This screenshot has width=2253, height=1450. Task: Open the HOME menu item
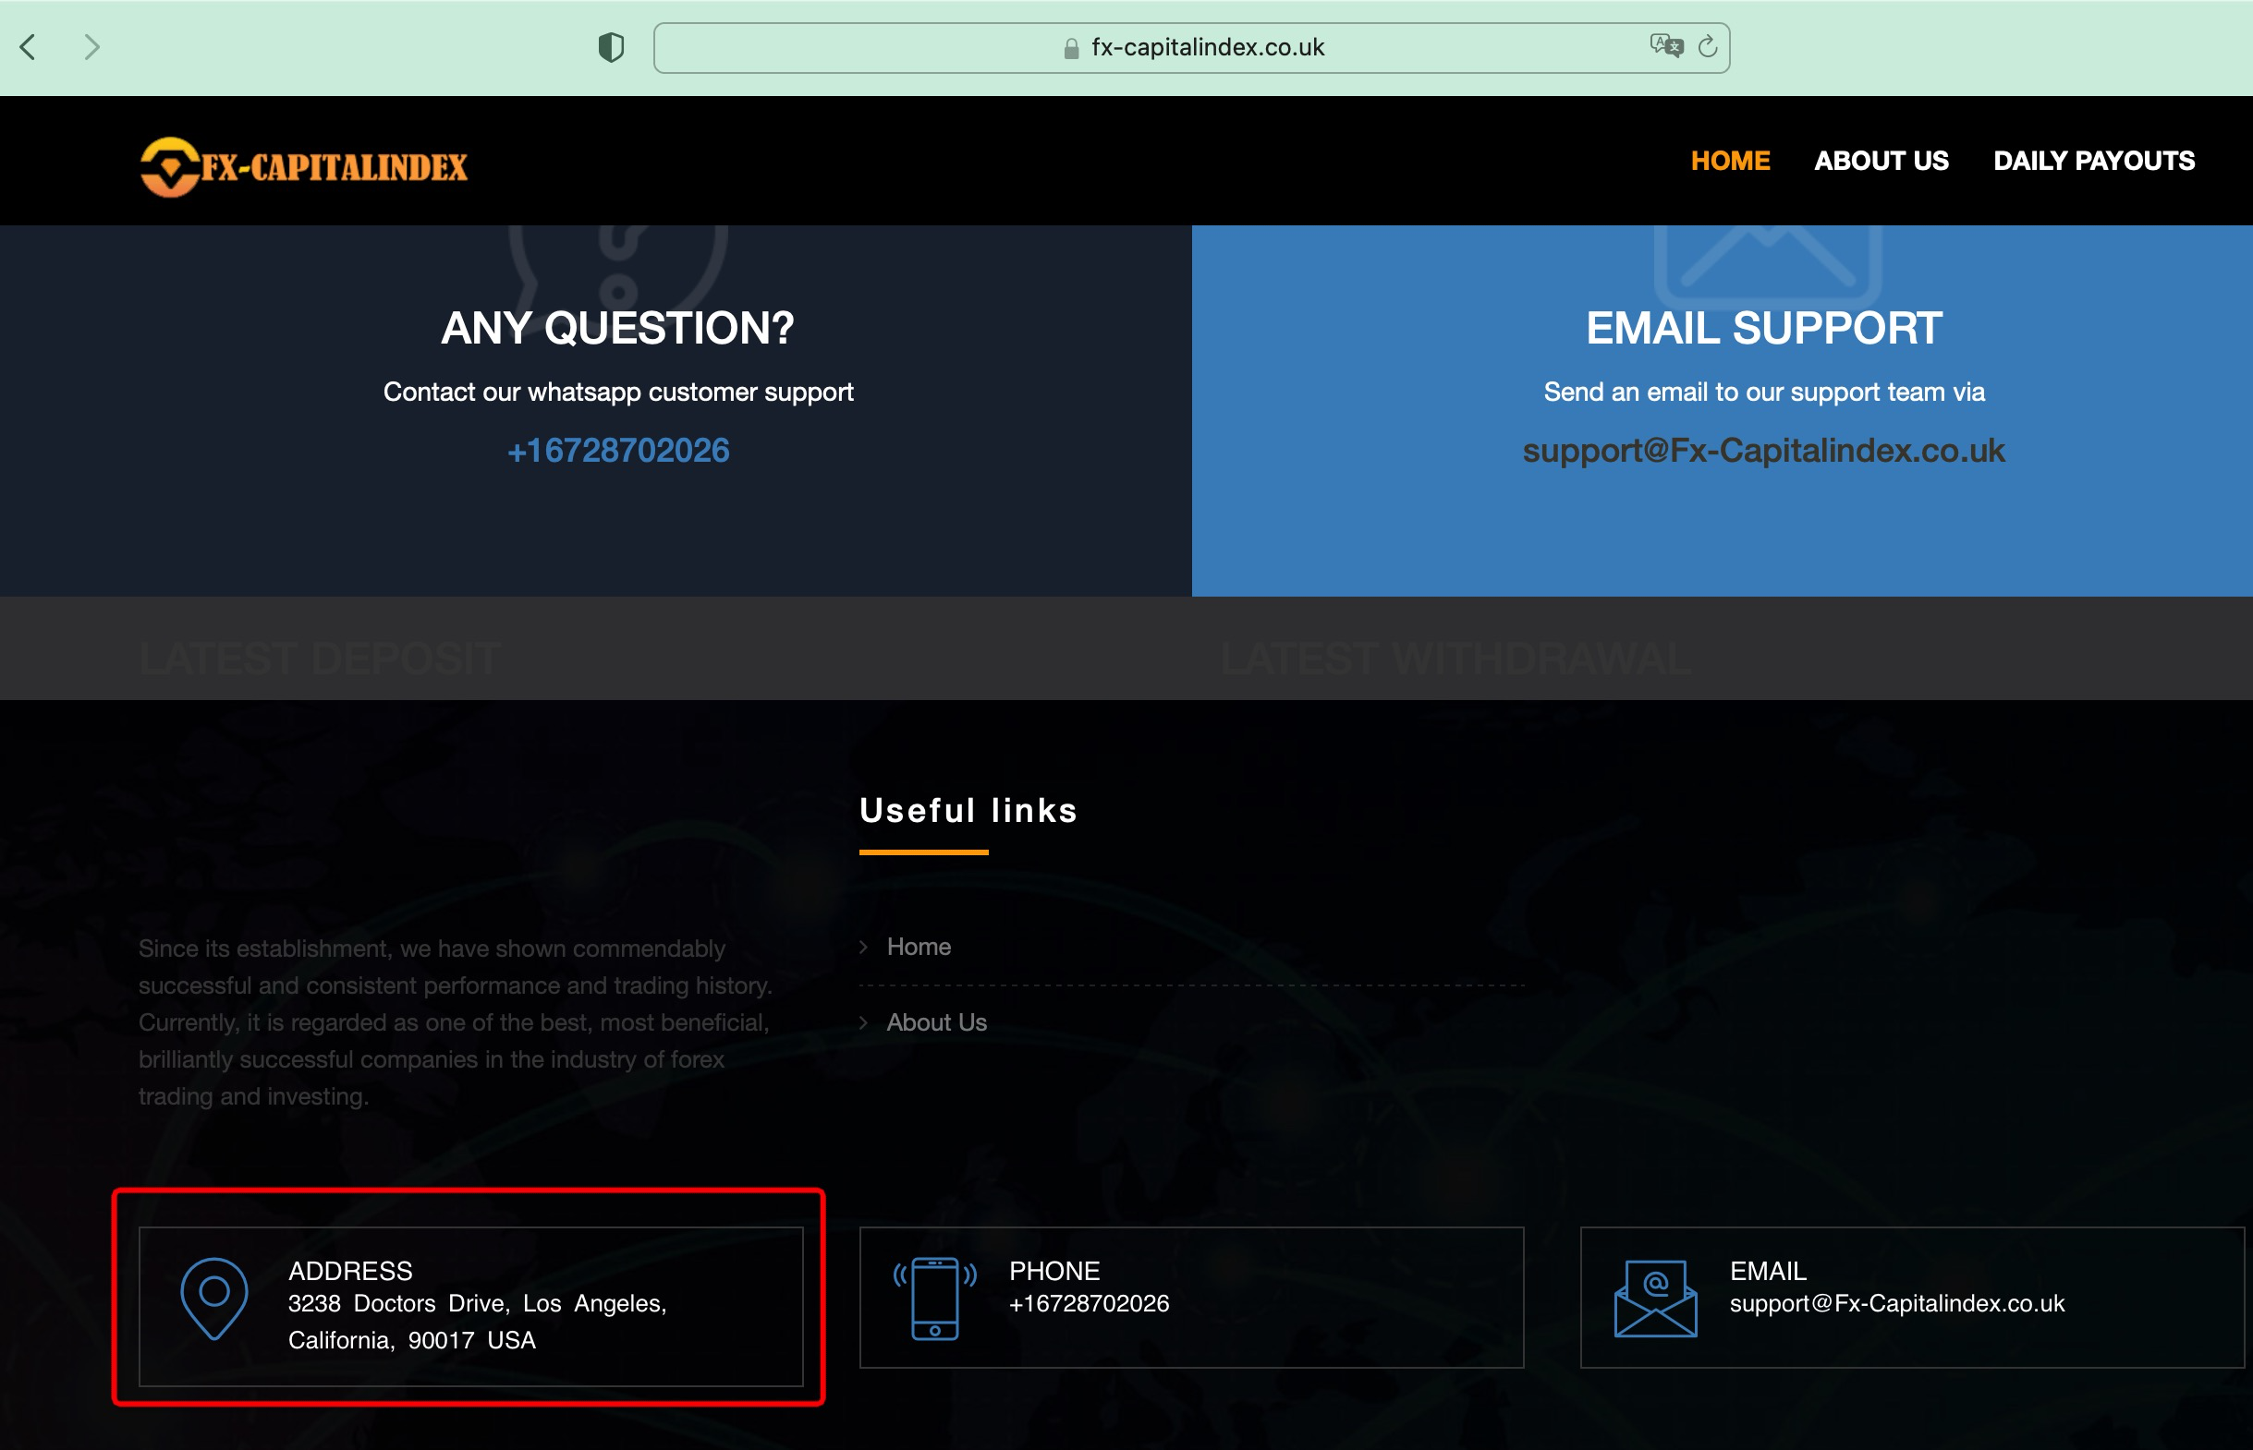pyautogui.click(x=1730, y=161)
